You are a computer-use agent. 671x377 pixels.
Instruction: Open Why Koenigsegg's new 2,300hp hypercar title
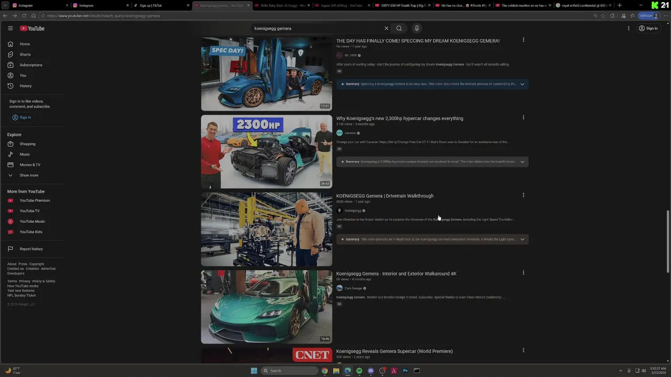click(399, 118)
